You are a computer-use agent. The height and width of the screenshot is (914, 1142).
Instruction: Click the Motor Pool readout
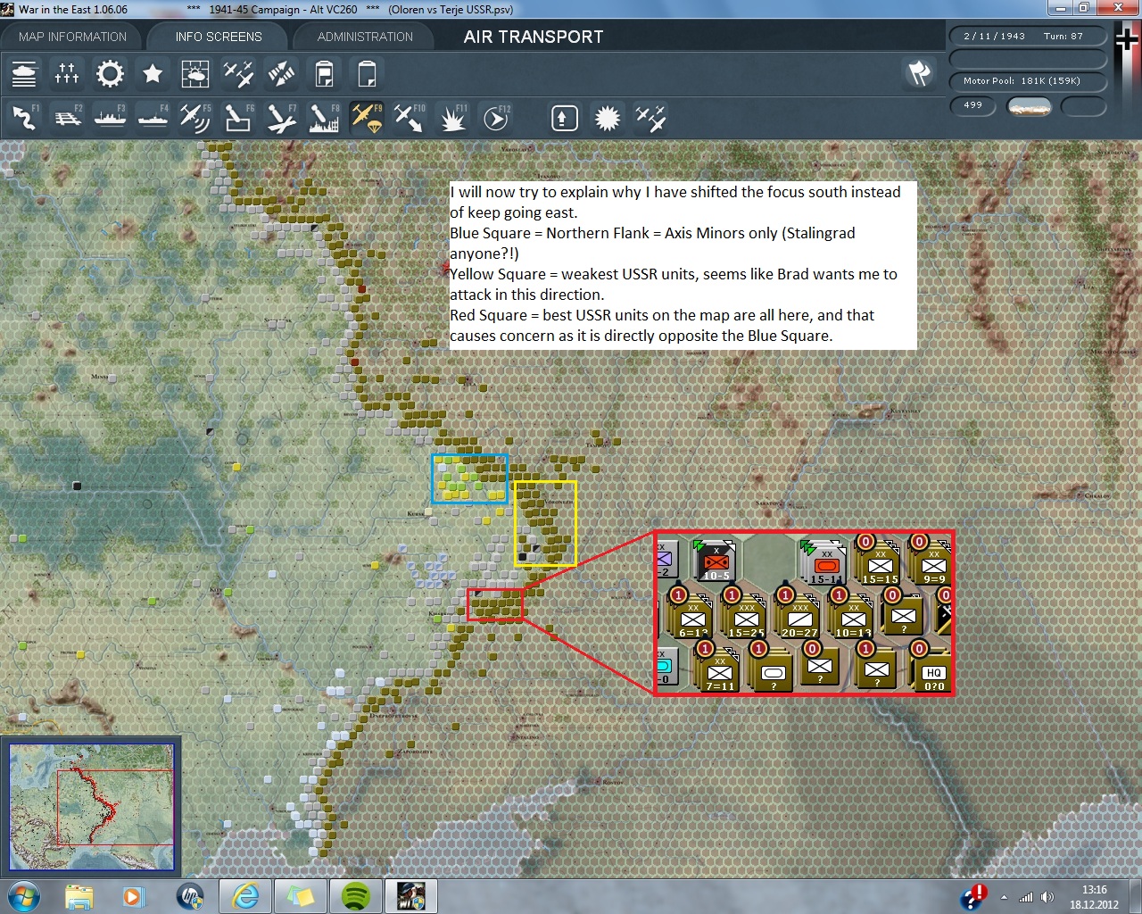(1028, 81)
